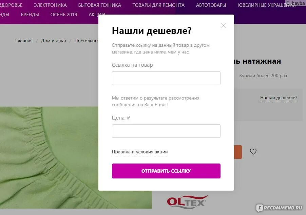Open the "БЫТОВАЯ ТЕХНИКА" menu category
This screenshot has height=215, width=306.
tap(99, 5)
